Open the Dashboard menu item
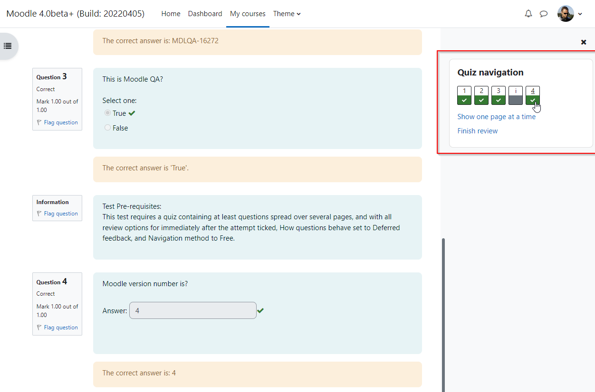 pos(205,14)
